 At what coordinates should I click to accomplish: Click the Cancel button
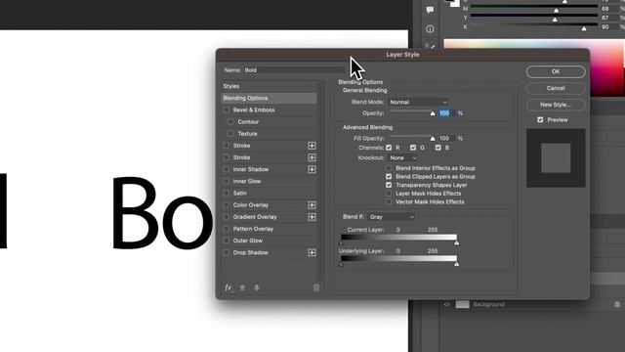556,88
